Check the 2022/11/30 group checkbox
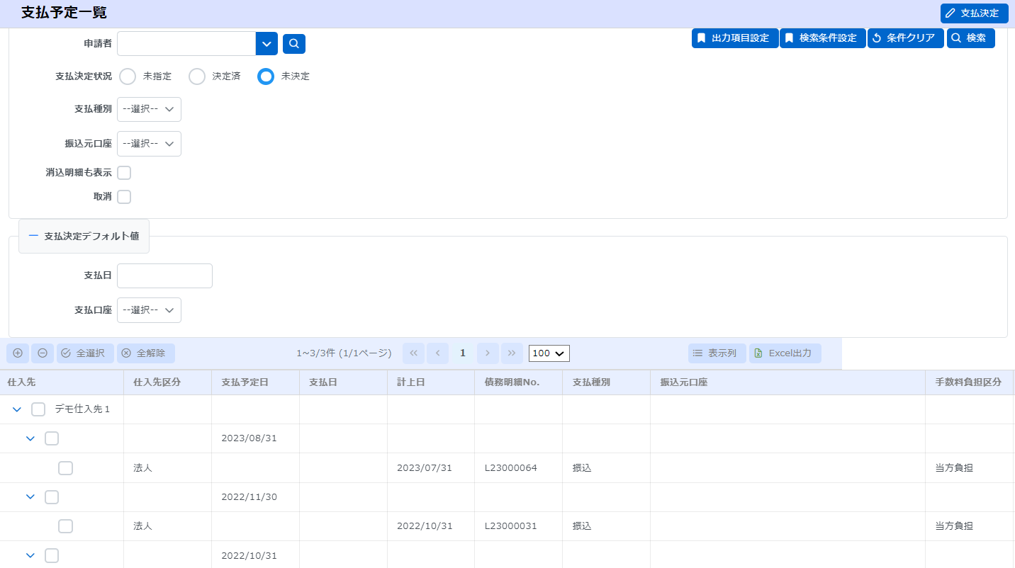The image size is (1015, 568). 52,497
